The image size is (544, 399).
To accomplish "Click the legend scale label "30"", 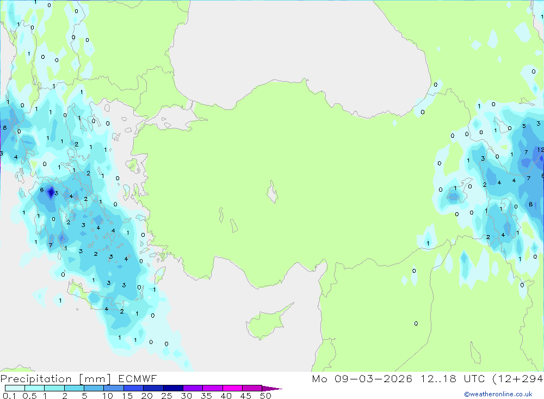I will pos(186,396).
